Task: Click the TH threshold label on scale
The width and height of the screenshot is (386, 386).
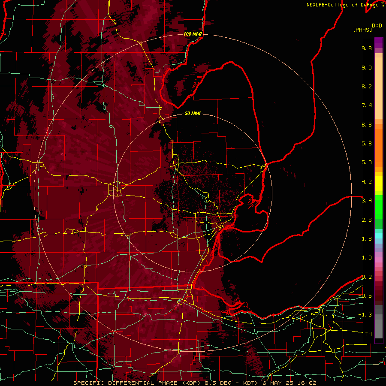Action: pos(368,334)
